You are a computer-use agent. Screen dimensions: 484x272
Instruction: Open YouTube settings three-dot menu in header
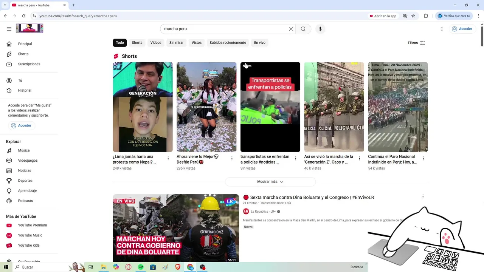[442, 29]
